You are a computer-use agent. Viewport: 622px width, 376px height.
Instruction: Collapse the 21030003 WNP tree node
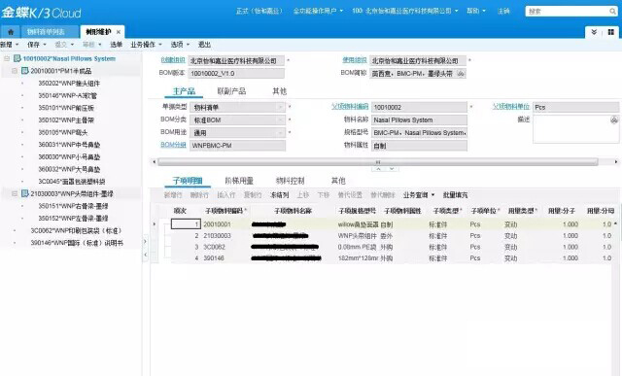pos(15,194)
